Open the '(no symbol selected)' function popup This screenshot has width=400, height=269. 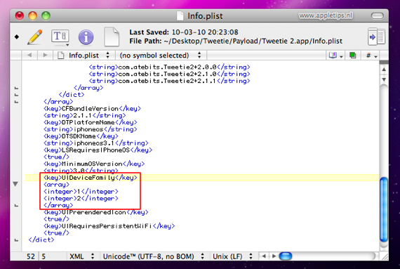[x=161, y=55]
